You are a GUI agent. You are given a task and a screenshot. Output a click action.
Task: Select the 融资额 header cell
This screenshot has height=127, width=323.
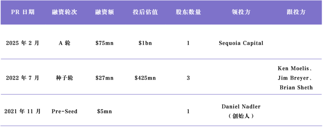104,12
